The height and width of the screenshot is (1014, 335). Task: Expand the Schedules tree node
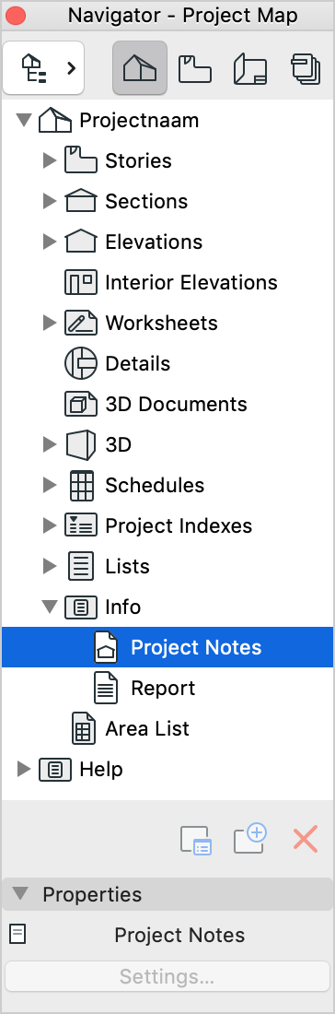point(50,485)
